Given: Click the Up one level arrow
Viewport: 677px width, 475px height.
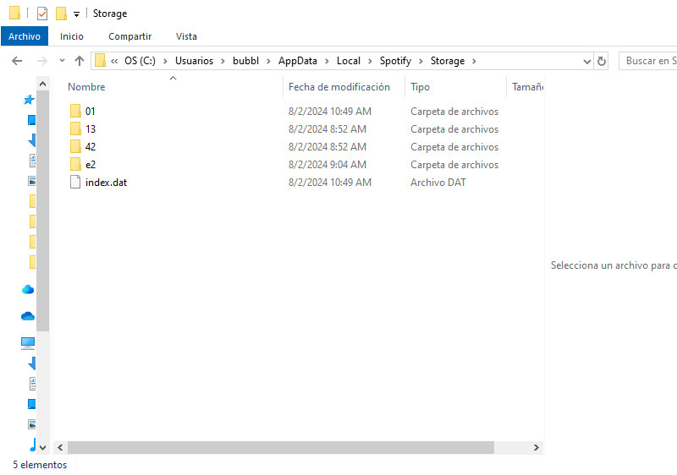Looking at the screenshot, I should point(80,61).
